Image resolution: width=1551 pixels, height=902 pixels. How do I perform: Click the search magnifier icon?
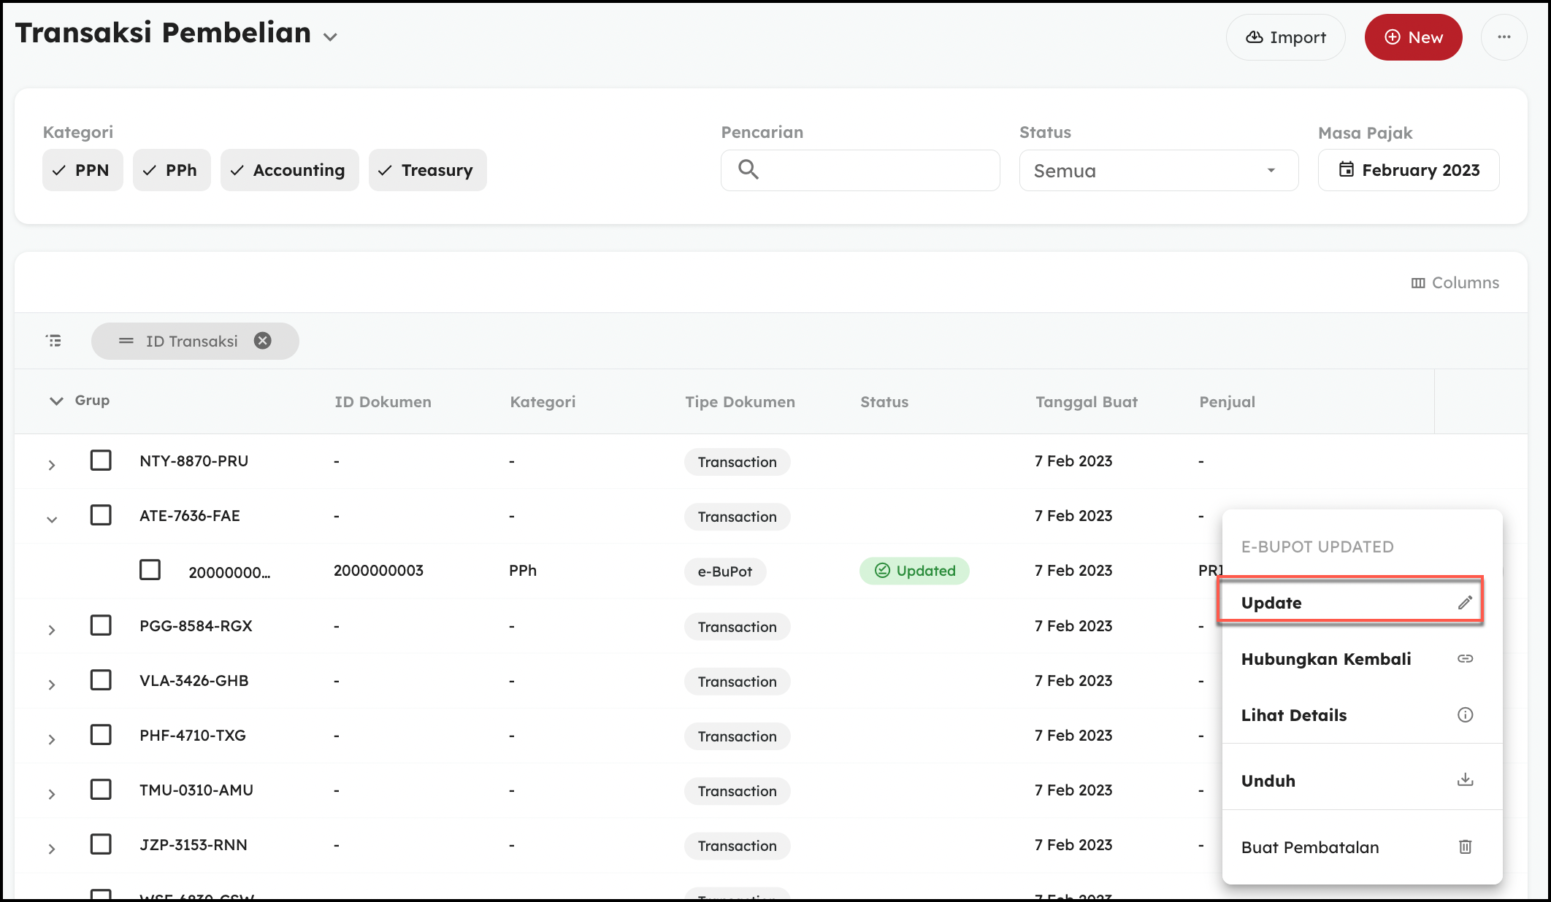click(x=748, y=170)
